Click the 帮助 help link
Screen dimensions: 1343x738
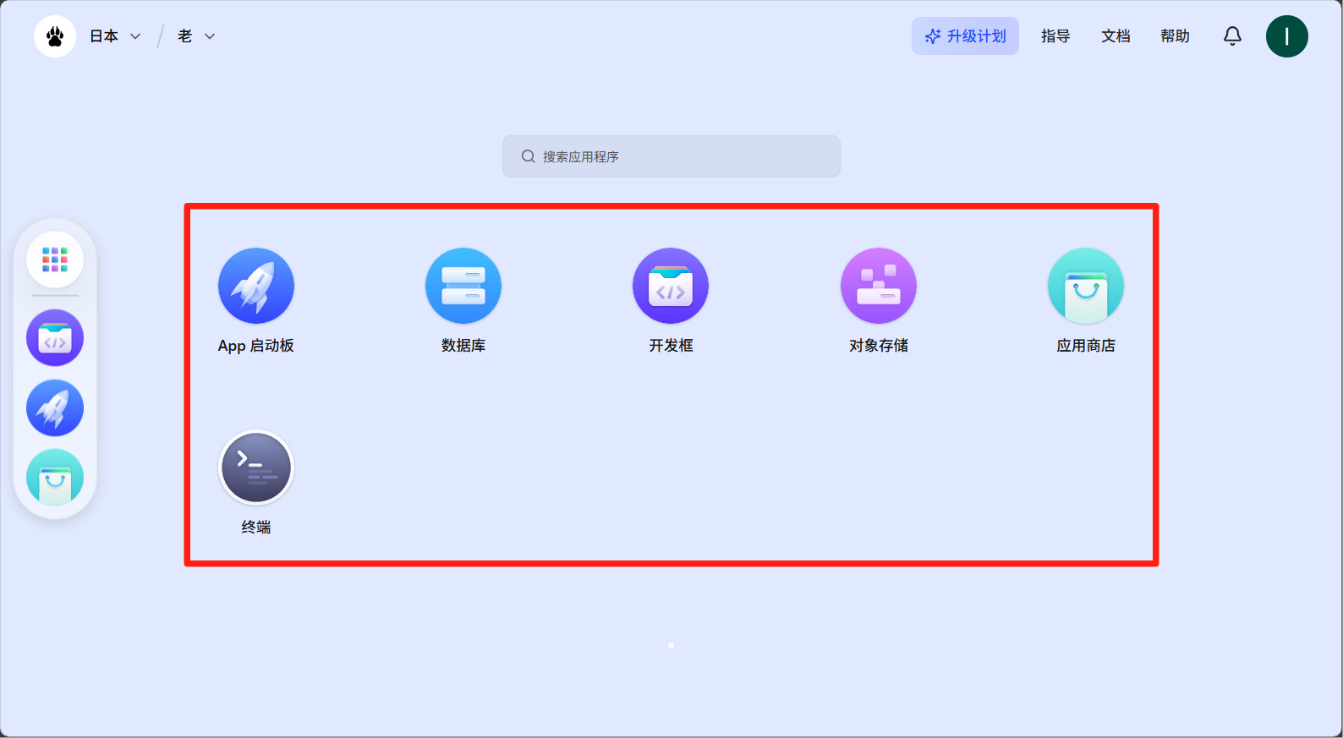coord(1175,36)
